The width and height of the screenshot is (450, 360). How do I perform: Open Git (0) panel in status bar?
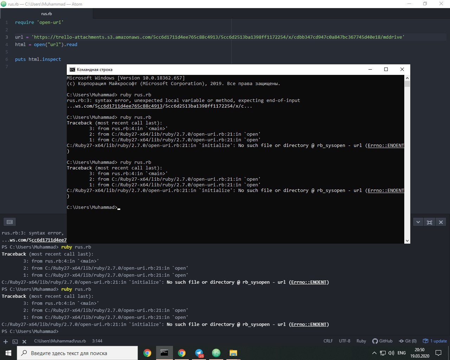pyautogui.click(x=408, y=341)
